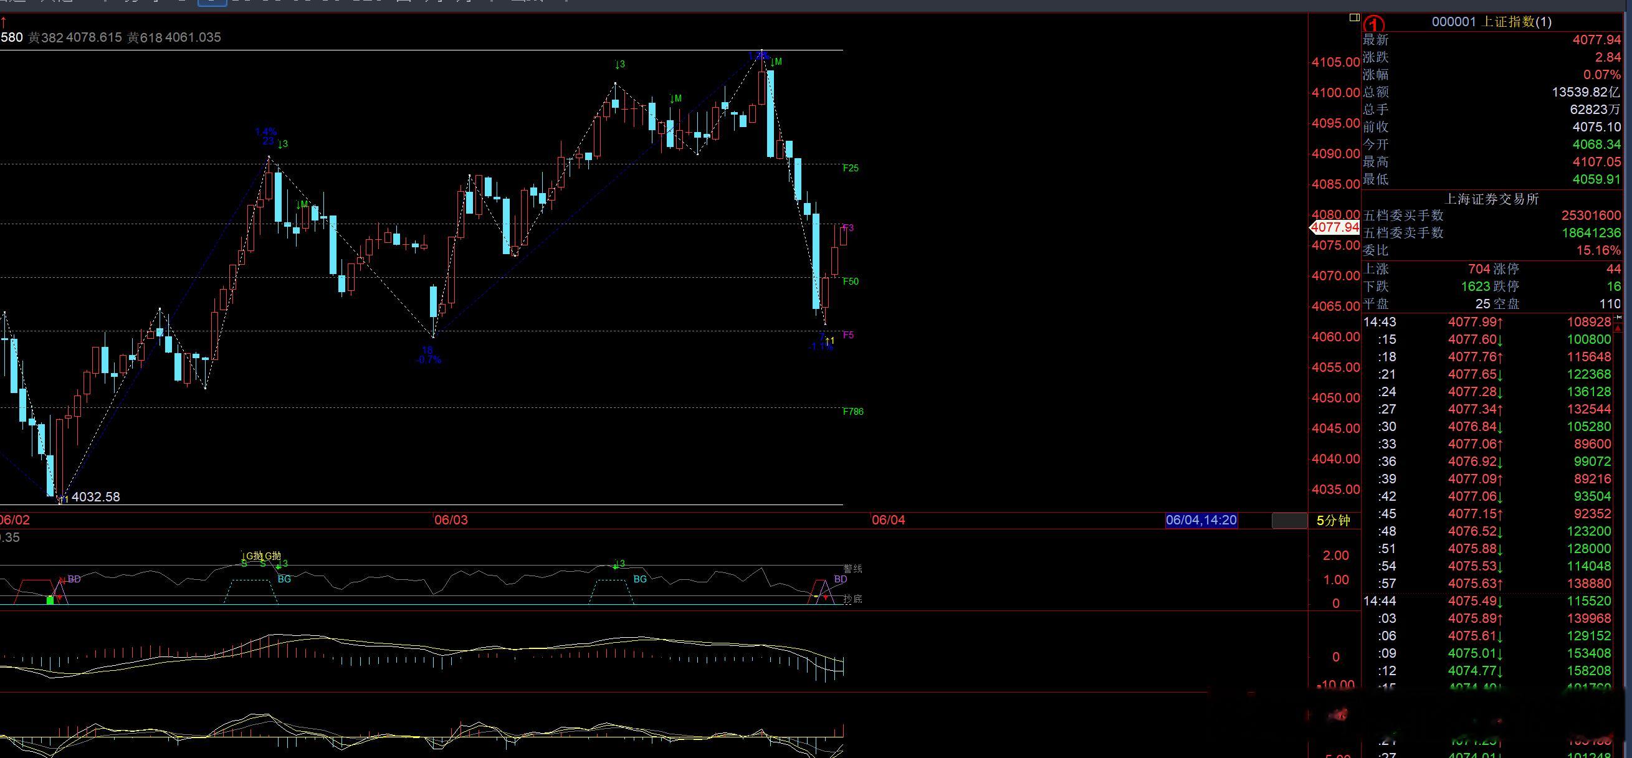Screen dimensions: 1632x758
Task: Switch period using the 5分钟 label
Action: coord(1334,521)
